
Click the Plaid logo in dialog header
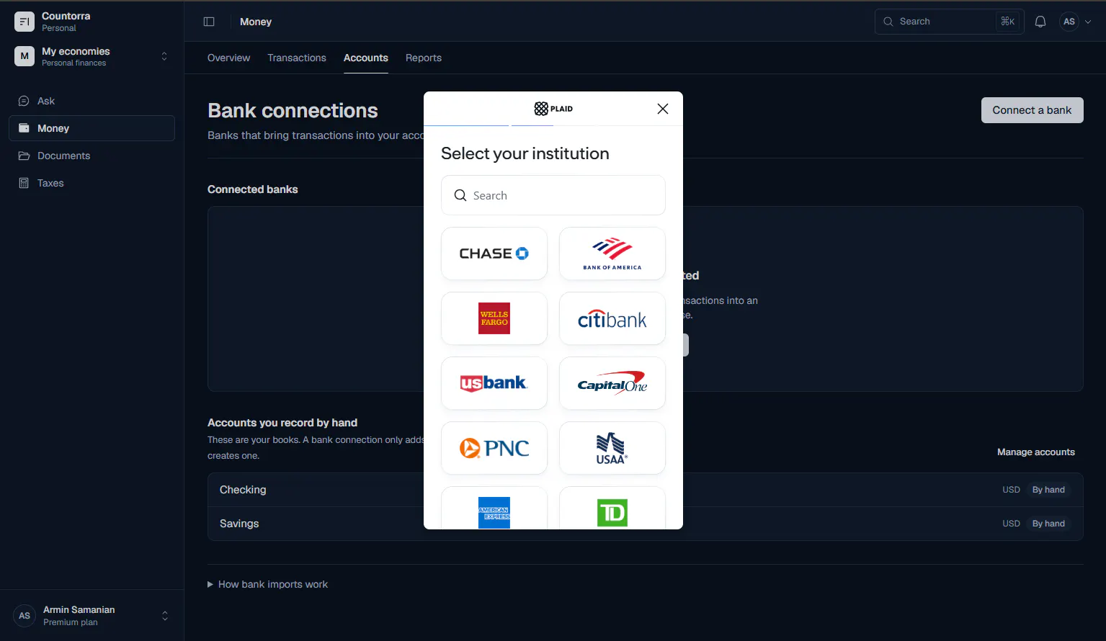[x=553, y=109]
